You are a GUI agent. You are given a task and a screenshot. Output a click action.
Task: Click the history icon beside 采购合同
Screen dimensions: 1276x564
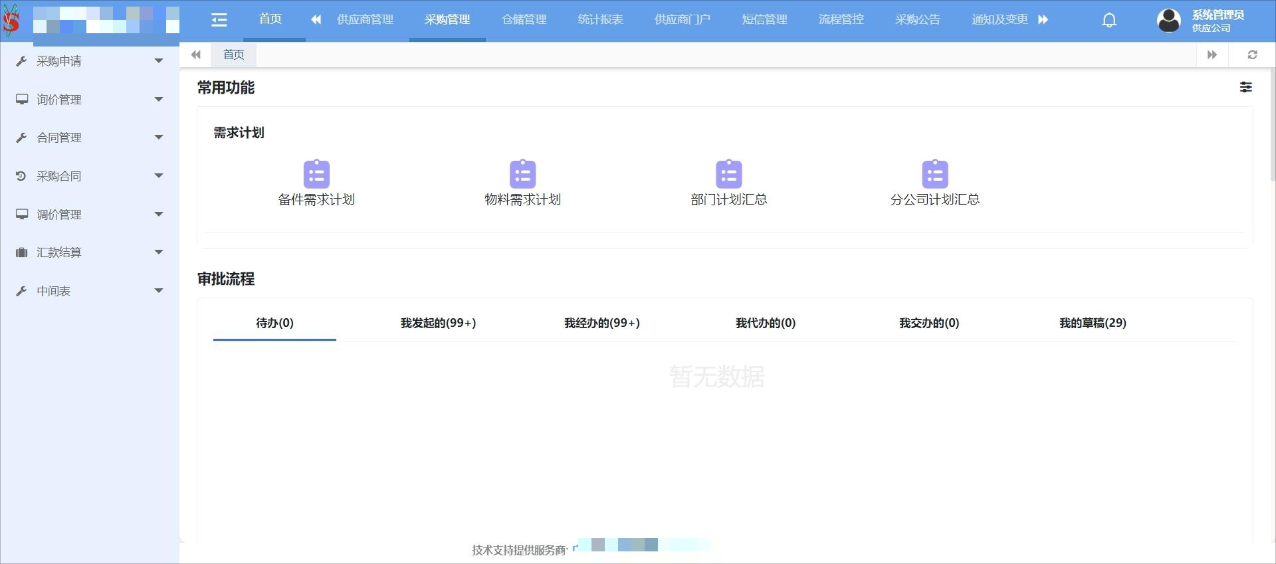[21, 176]
